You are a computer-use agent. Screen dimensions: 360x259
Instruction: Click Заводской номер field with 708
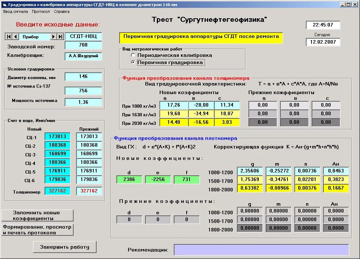point(83,45)
